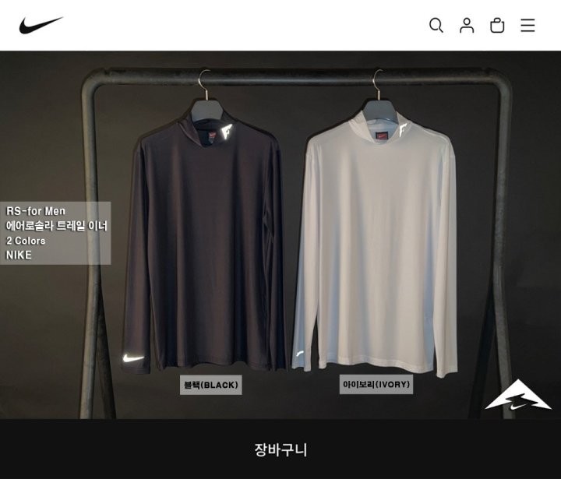Open the user account profile icon

click(467, 26)
